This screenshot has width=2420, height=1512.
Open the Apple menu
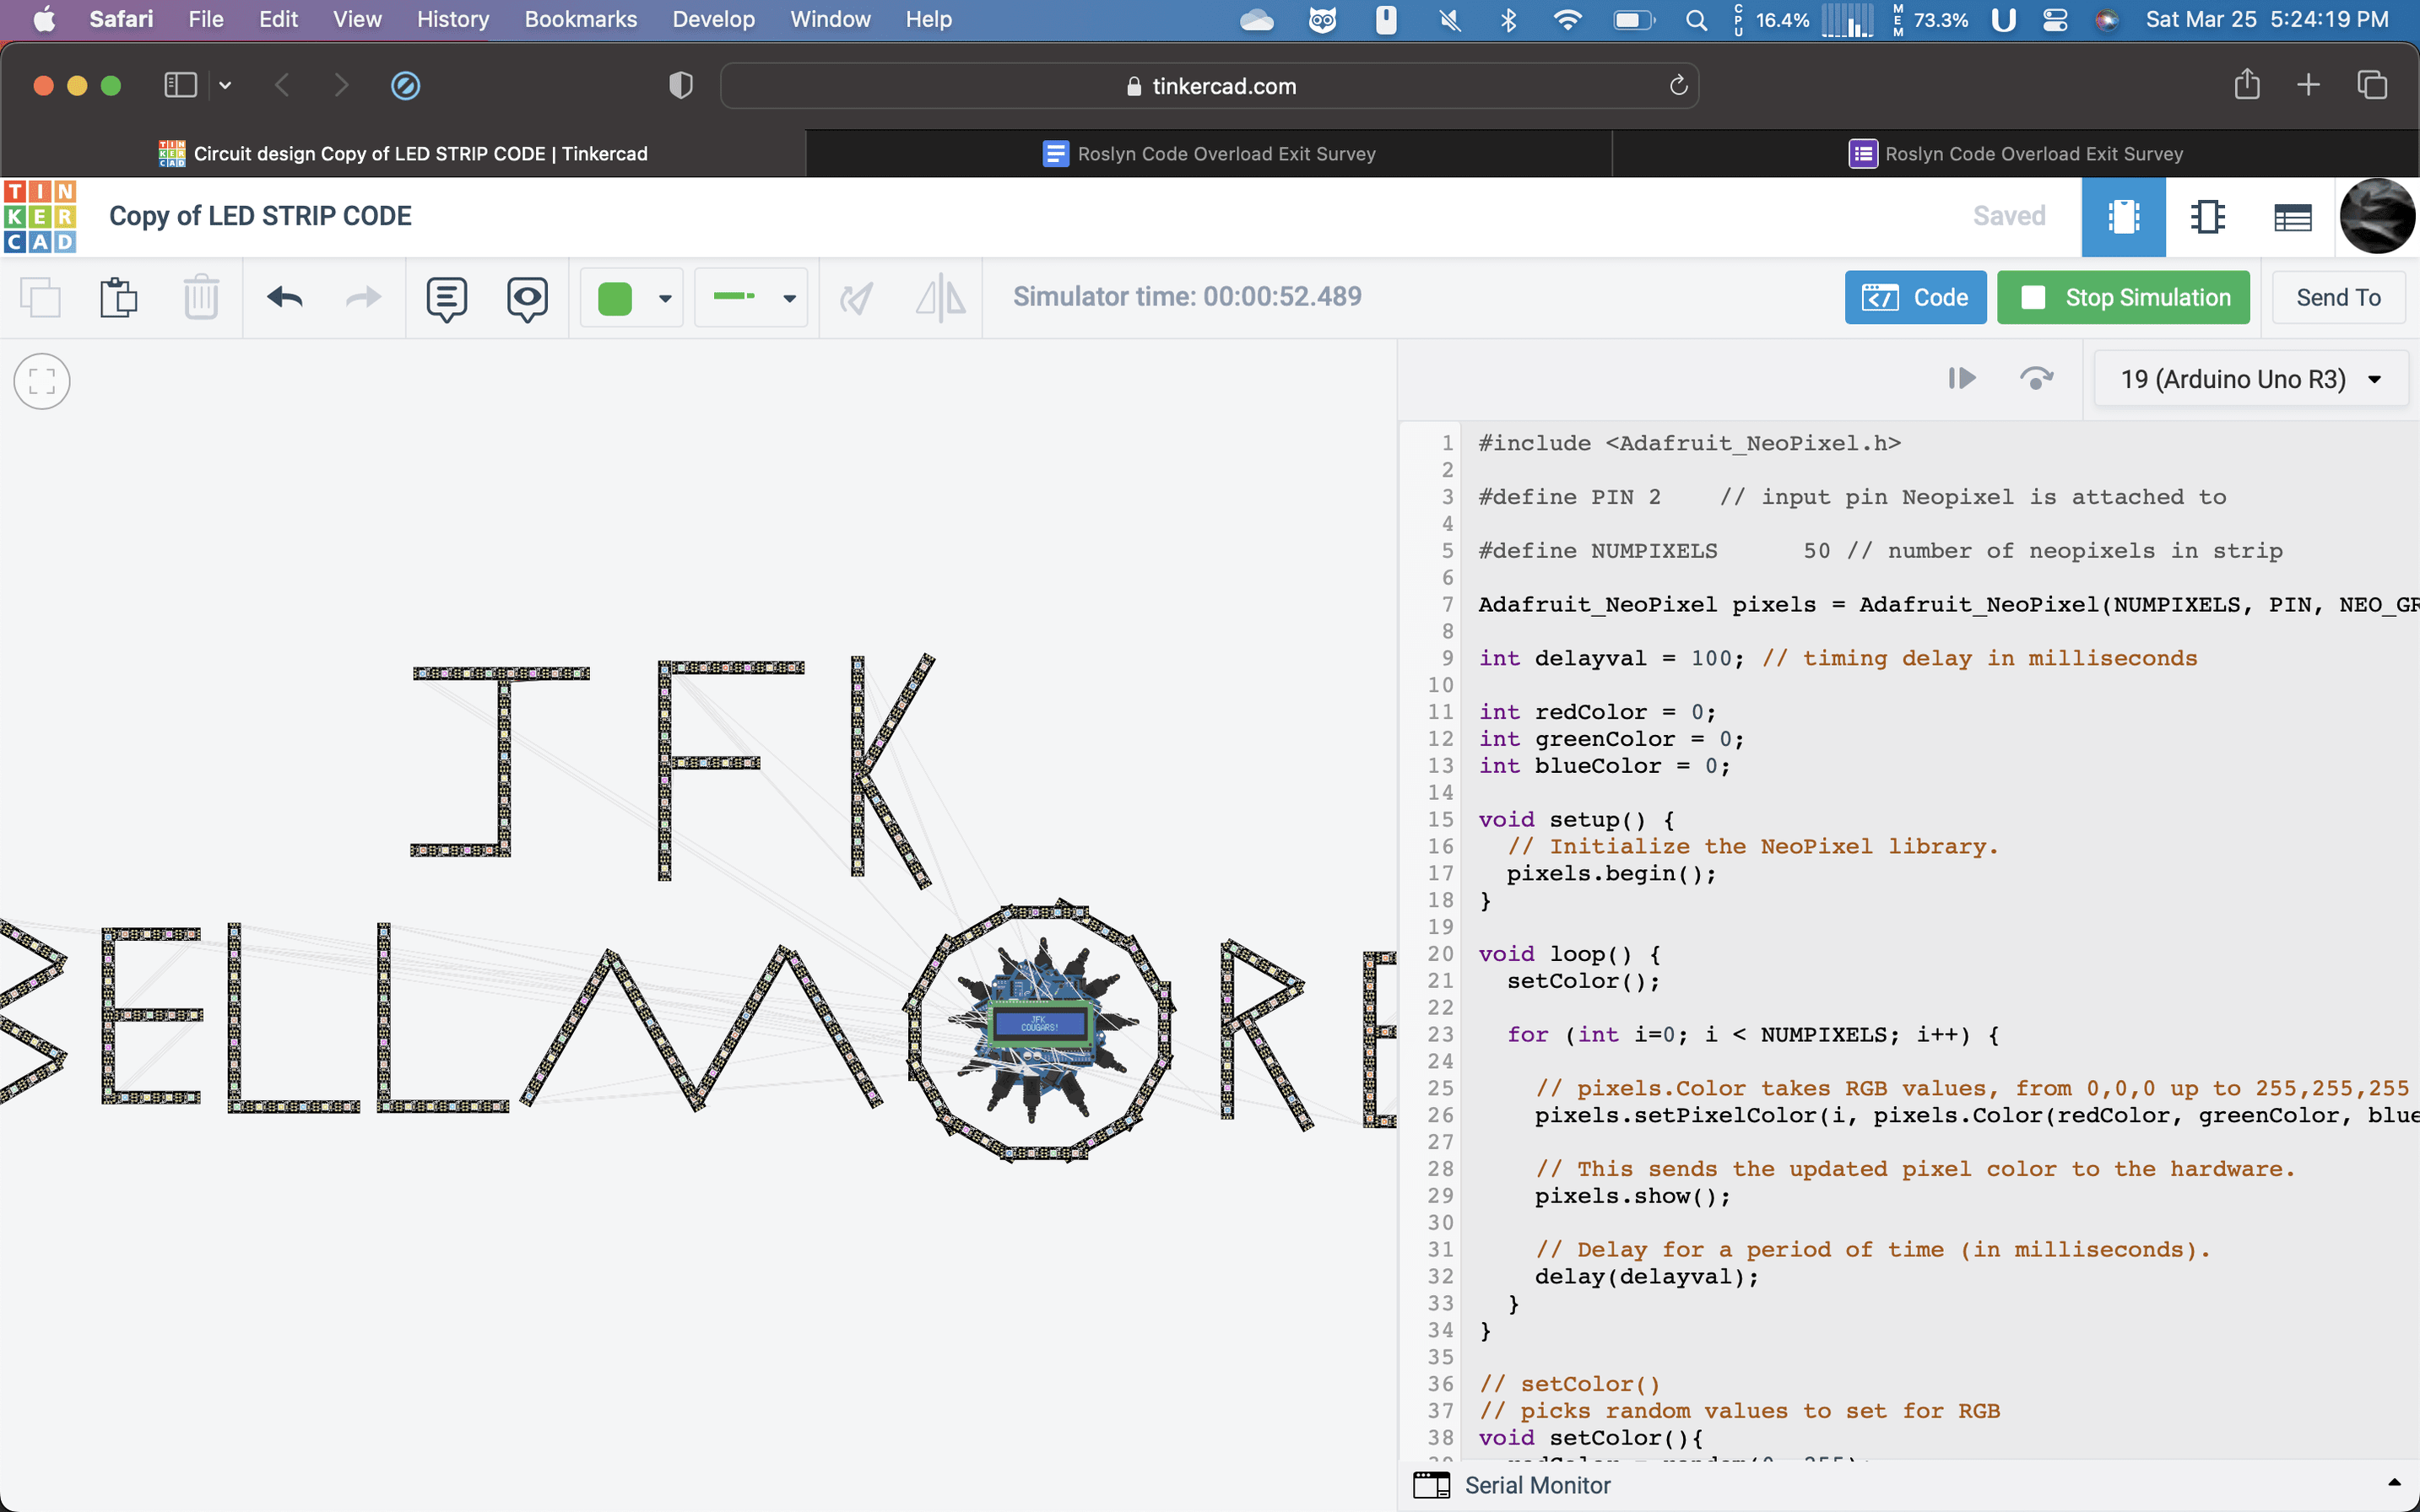tap(44, 19)
